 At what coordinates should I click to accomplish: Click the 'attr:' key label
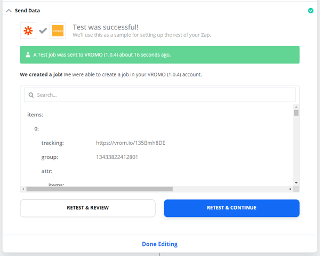[47, 171]
